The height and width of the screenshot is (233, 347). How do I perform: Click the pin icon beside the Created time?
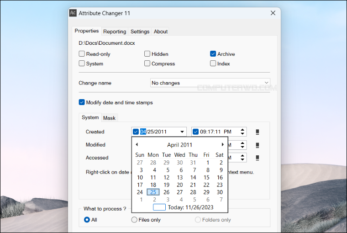(258, 132)
